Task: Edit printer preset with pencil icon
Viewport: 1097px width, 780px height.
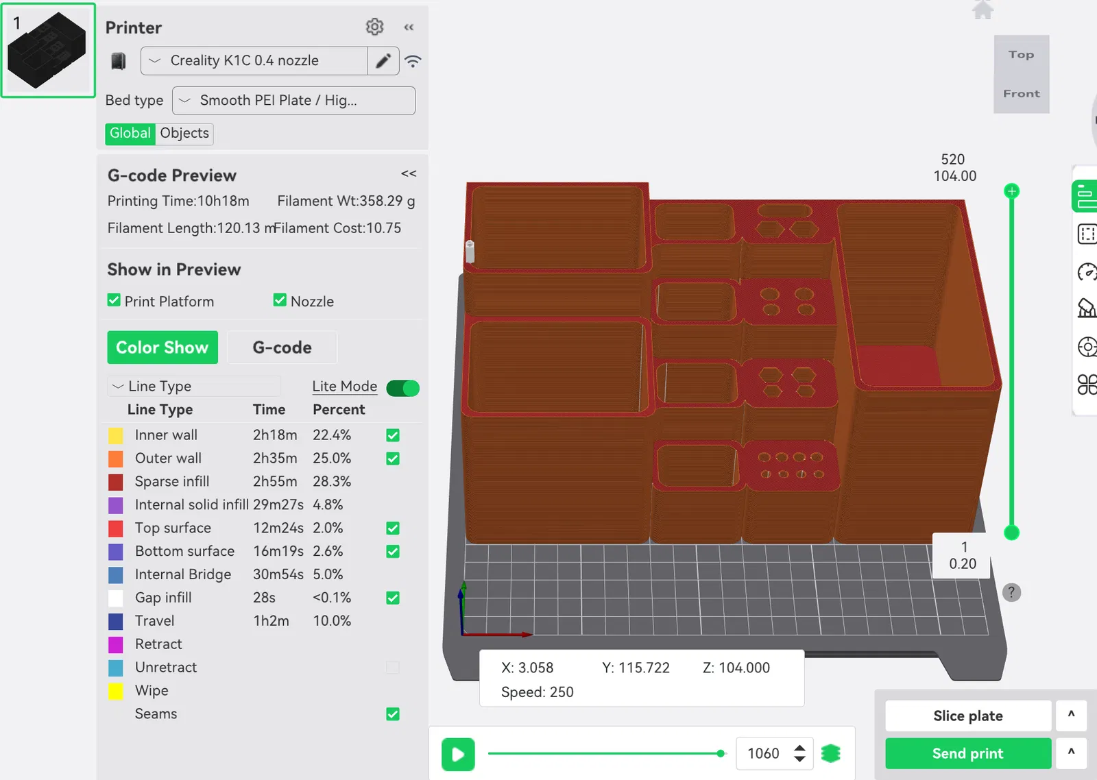Action: (383, 61)
